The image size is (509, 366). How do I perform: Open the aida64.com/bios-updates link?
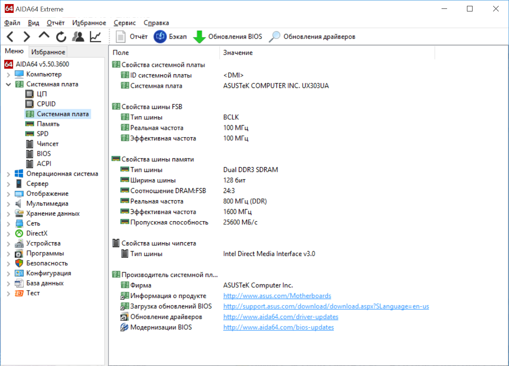279,327
